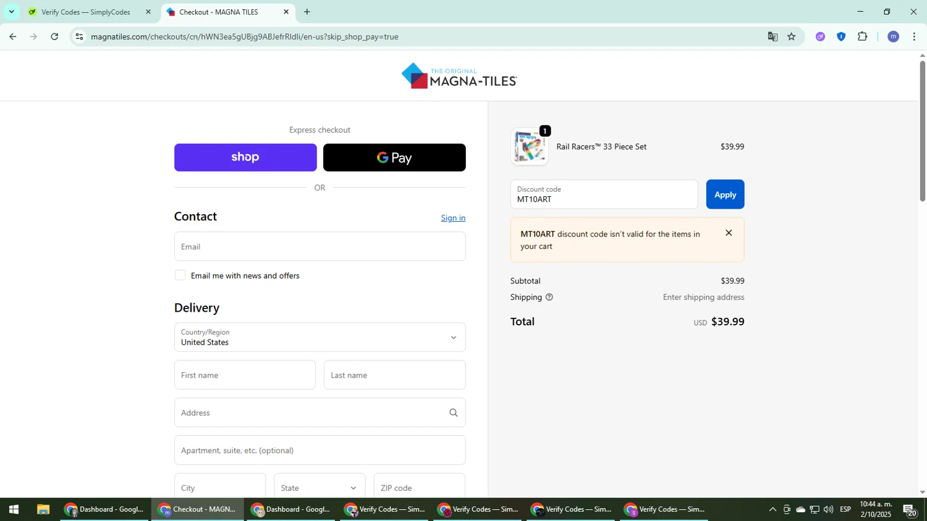927x521 pixels.
Task: Open Chrome's three-dot menu
Action: point(914,36)
